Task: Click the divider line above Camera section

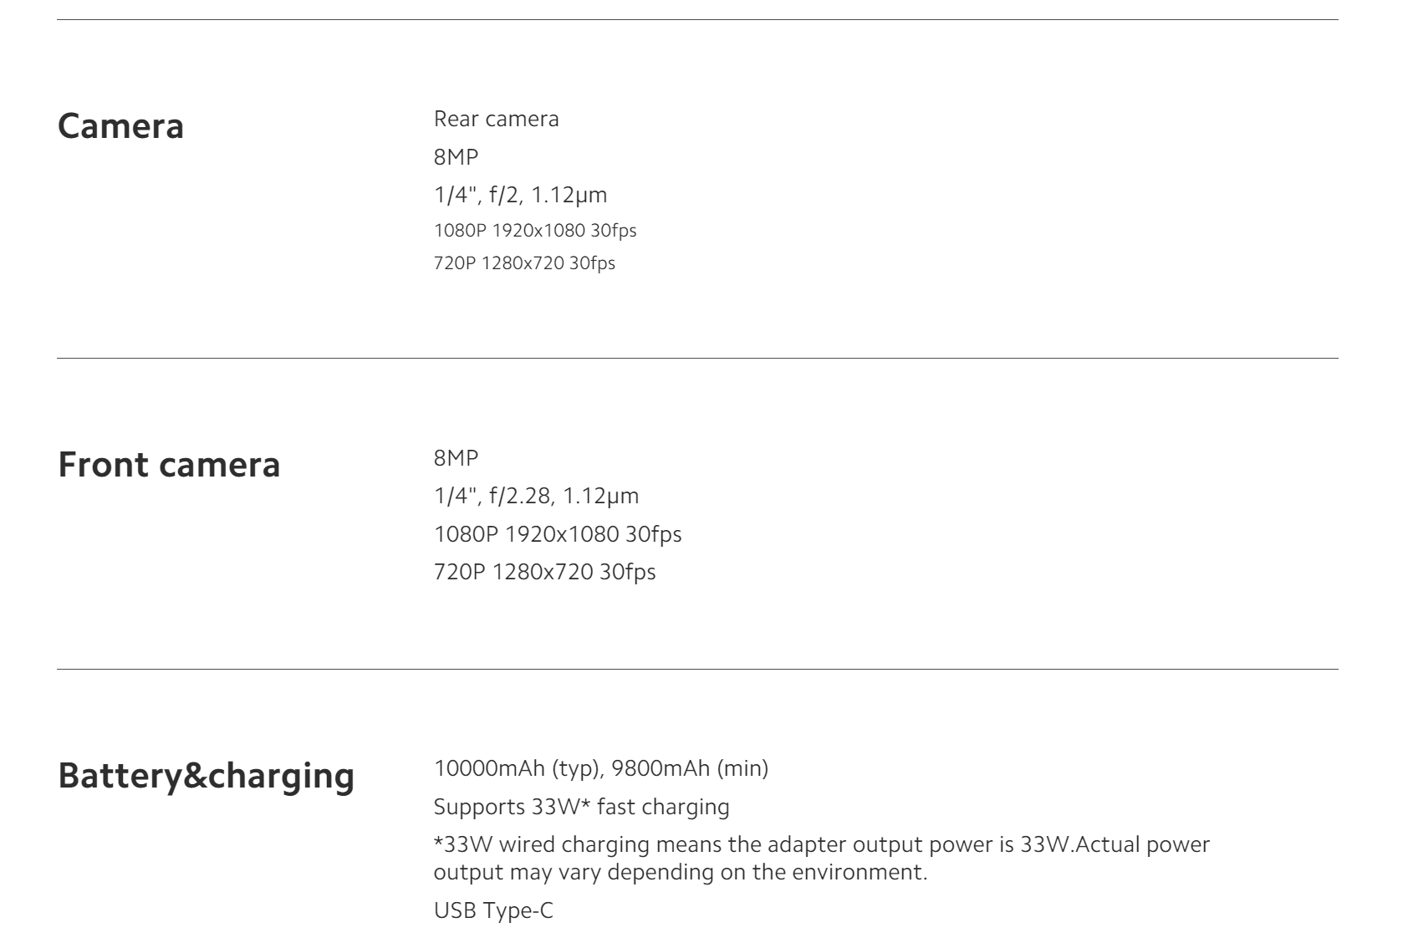Action: 697,19
